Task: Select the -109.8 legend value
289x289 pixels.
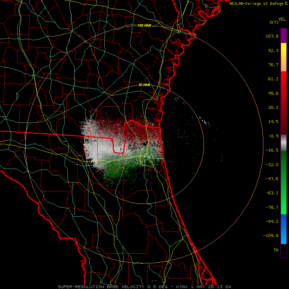Action: pyautogui.click(x=271, y=236)
